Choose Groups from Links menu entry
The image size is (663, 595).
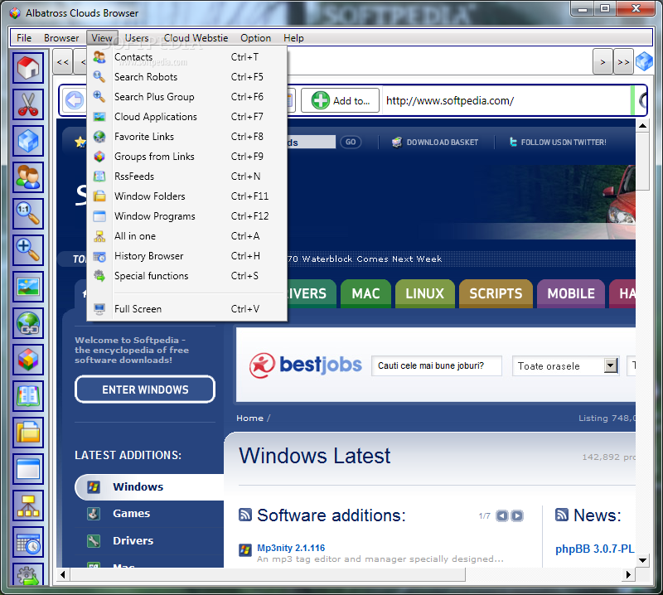[187, 157]
